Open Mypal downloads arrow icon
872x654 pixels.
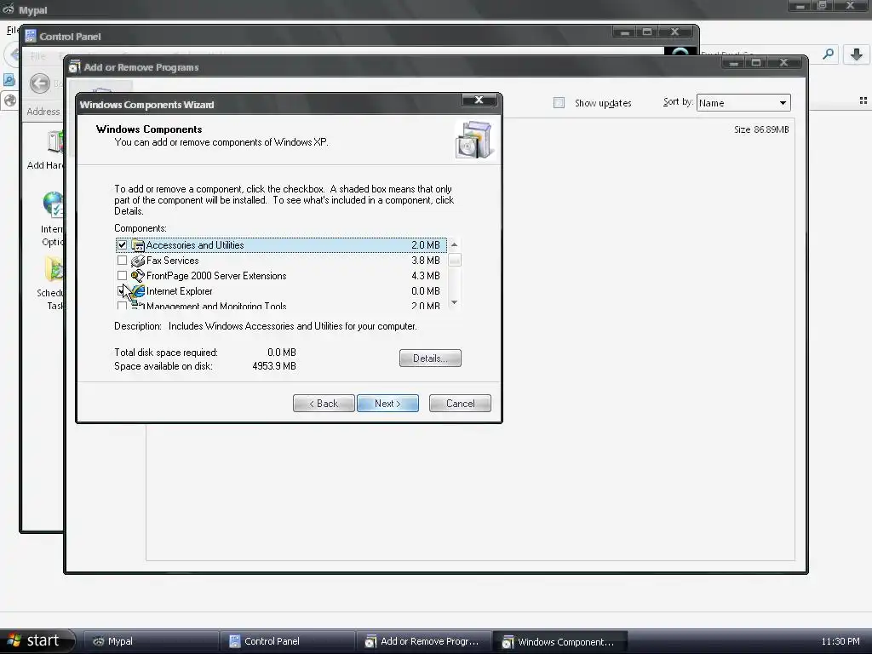click(x=857, y=54)
